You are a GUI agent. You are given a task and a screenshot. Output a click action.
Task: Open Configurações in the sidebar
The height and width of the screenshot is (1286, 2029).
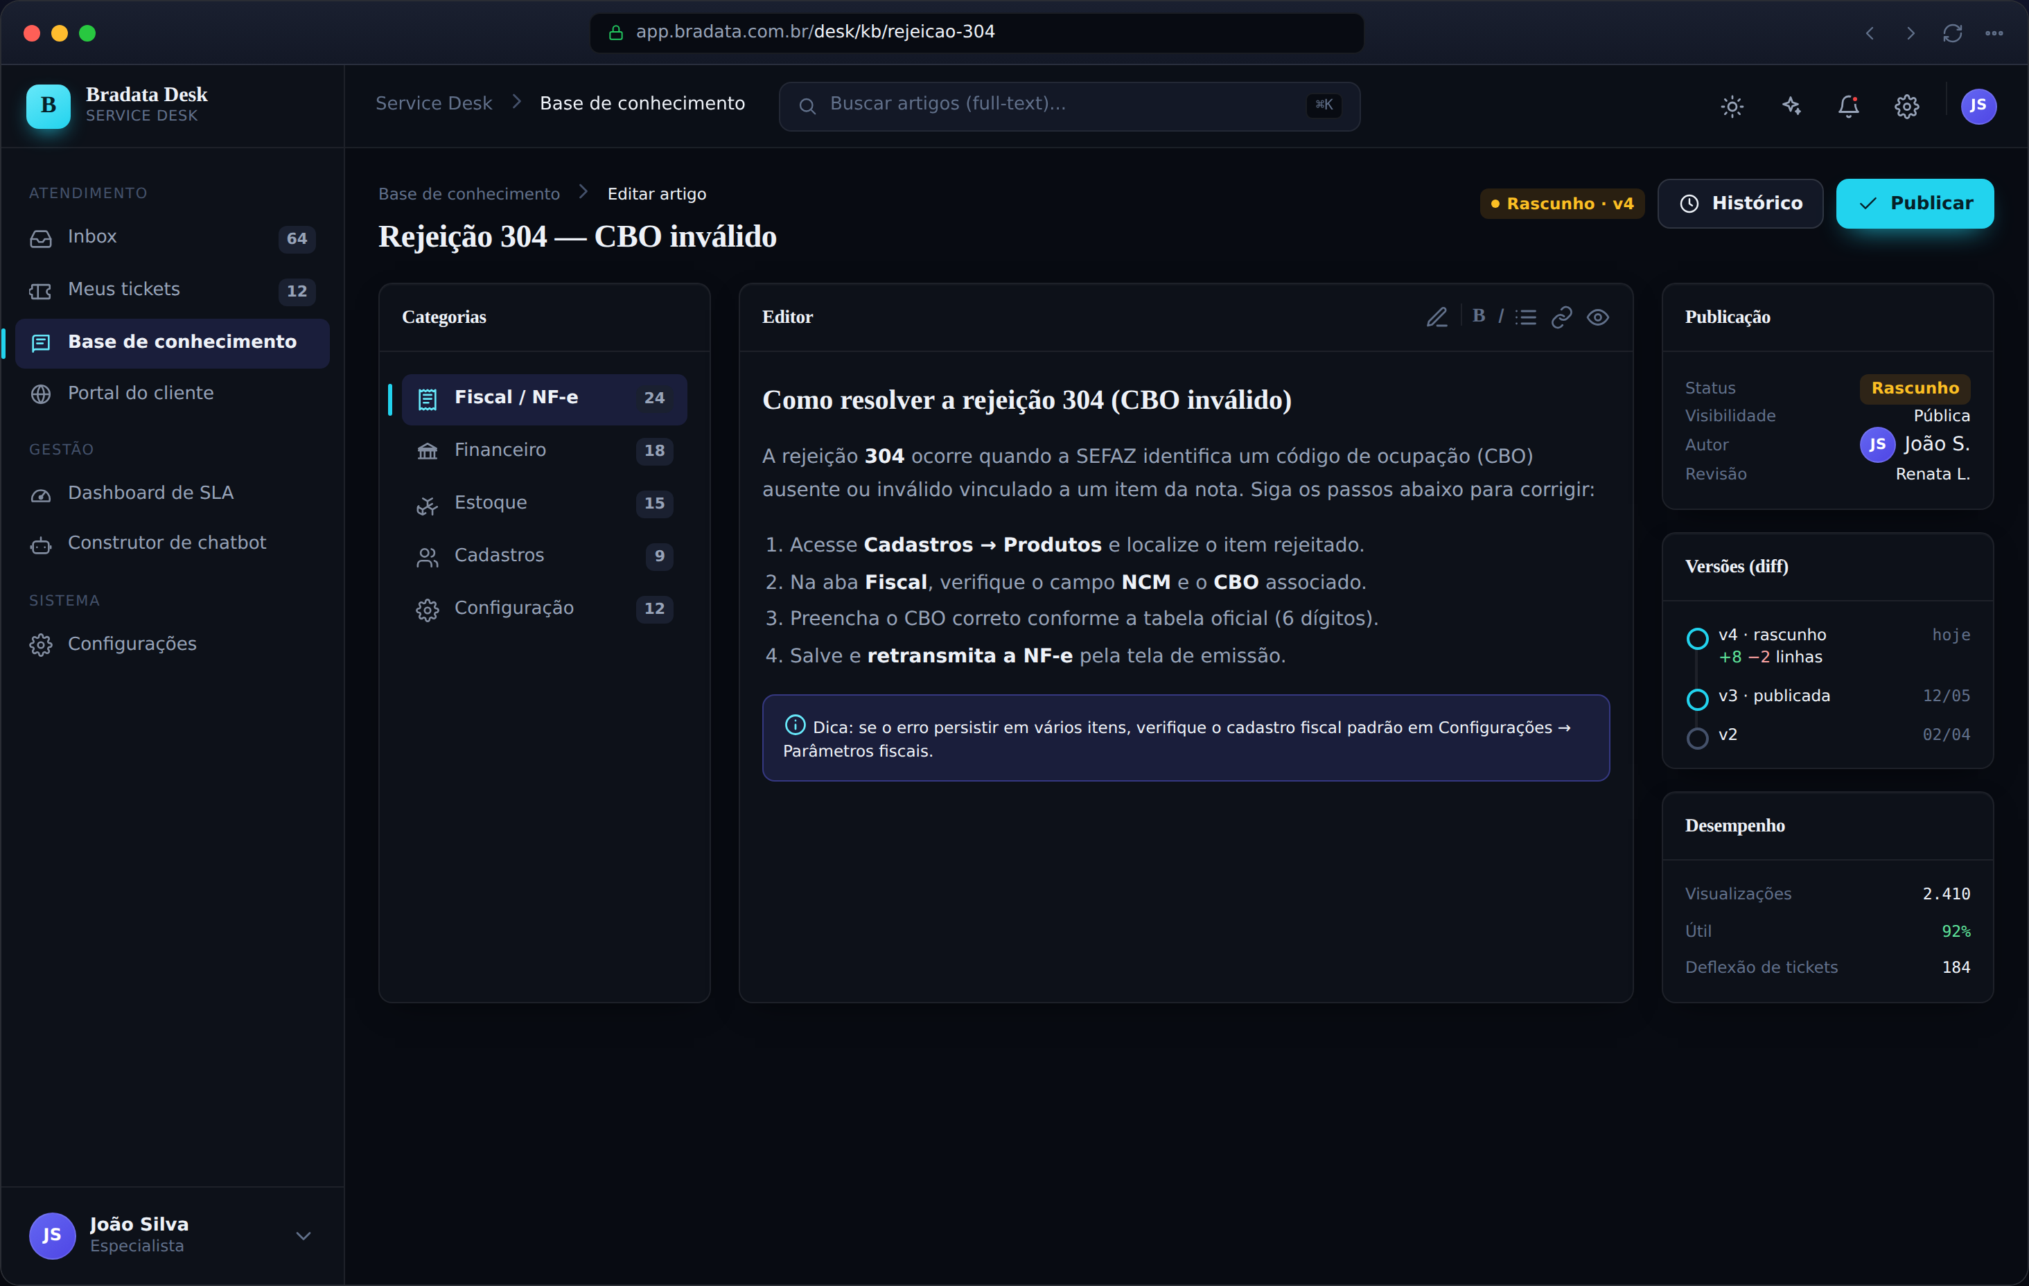click(x=173, y=644)
